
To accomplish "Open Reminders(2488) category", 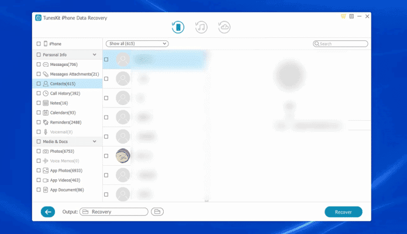I will click(x=65, y=122).
